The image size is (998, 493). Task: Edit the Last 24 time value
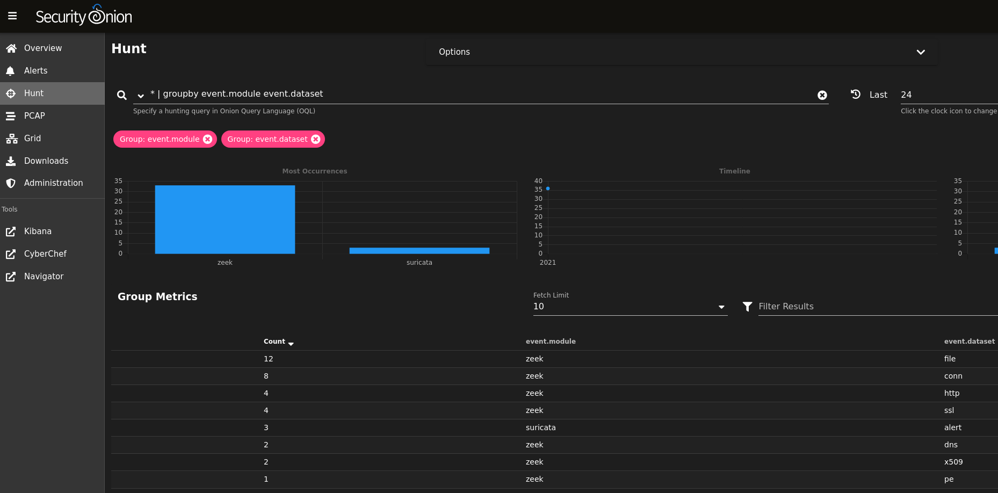click(x=949, y=95)
